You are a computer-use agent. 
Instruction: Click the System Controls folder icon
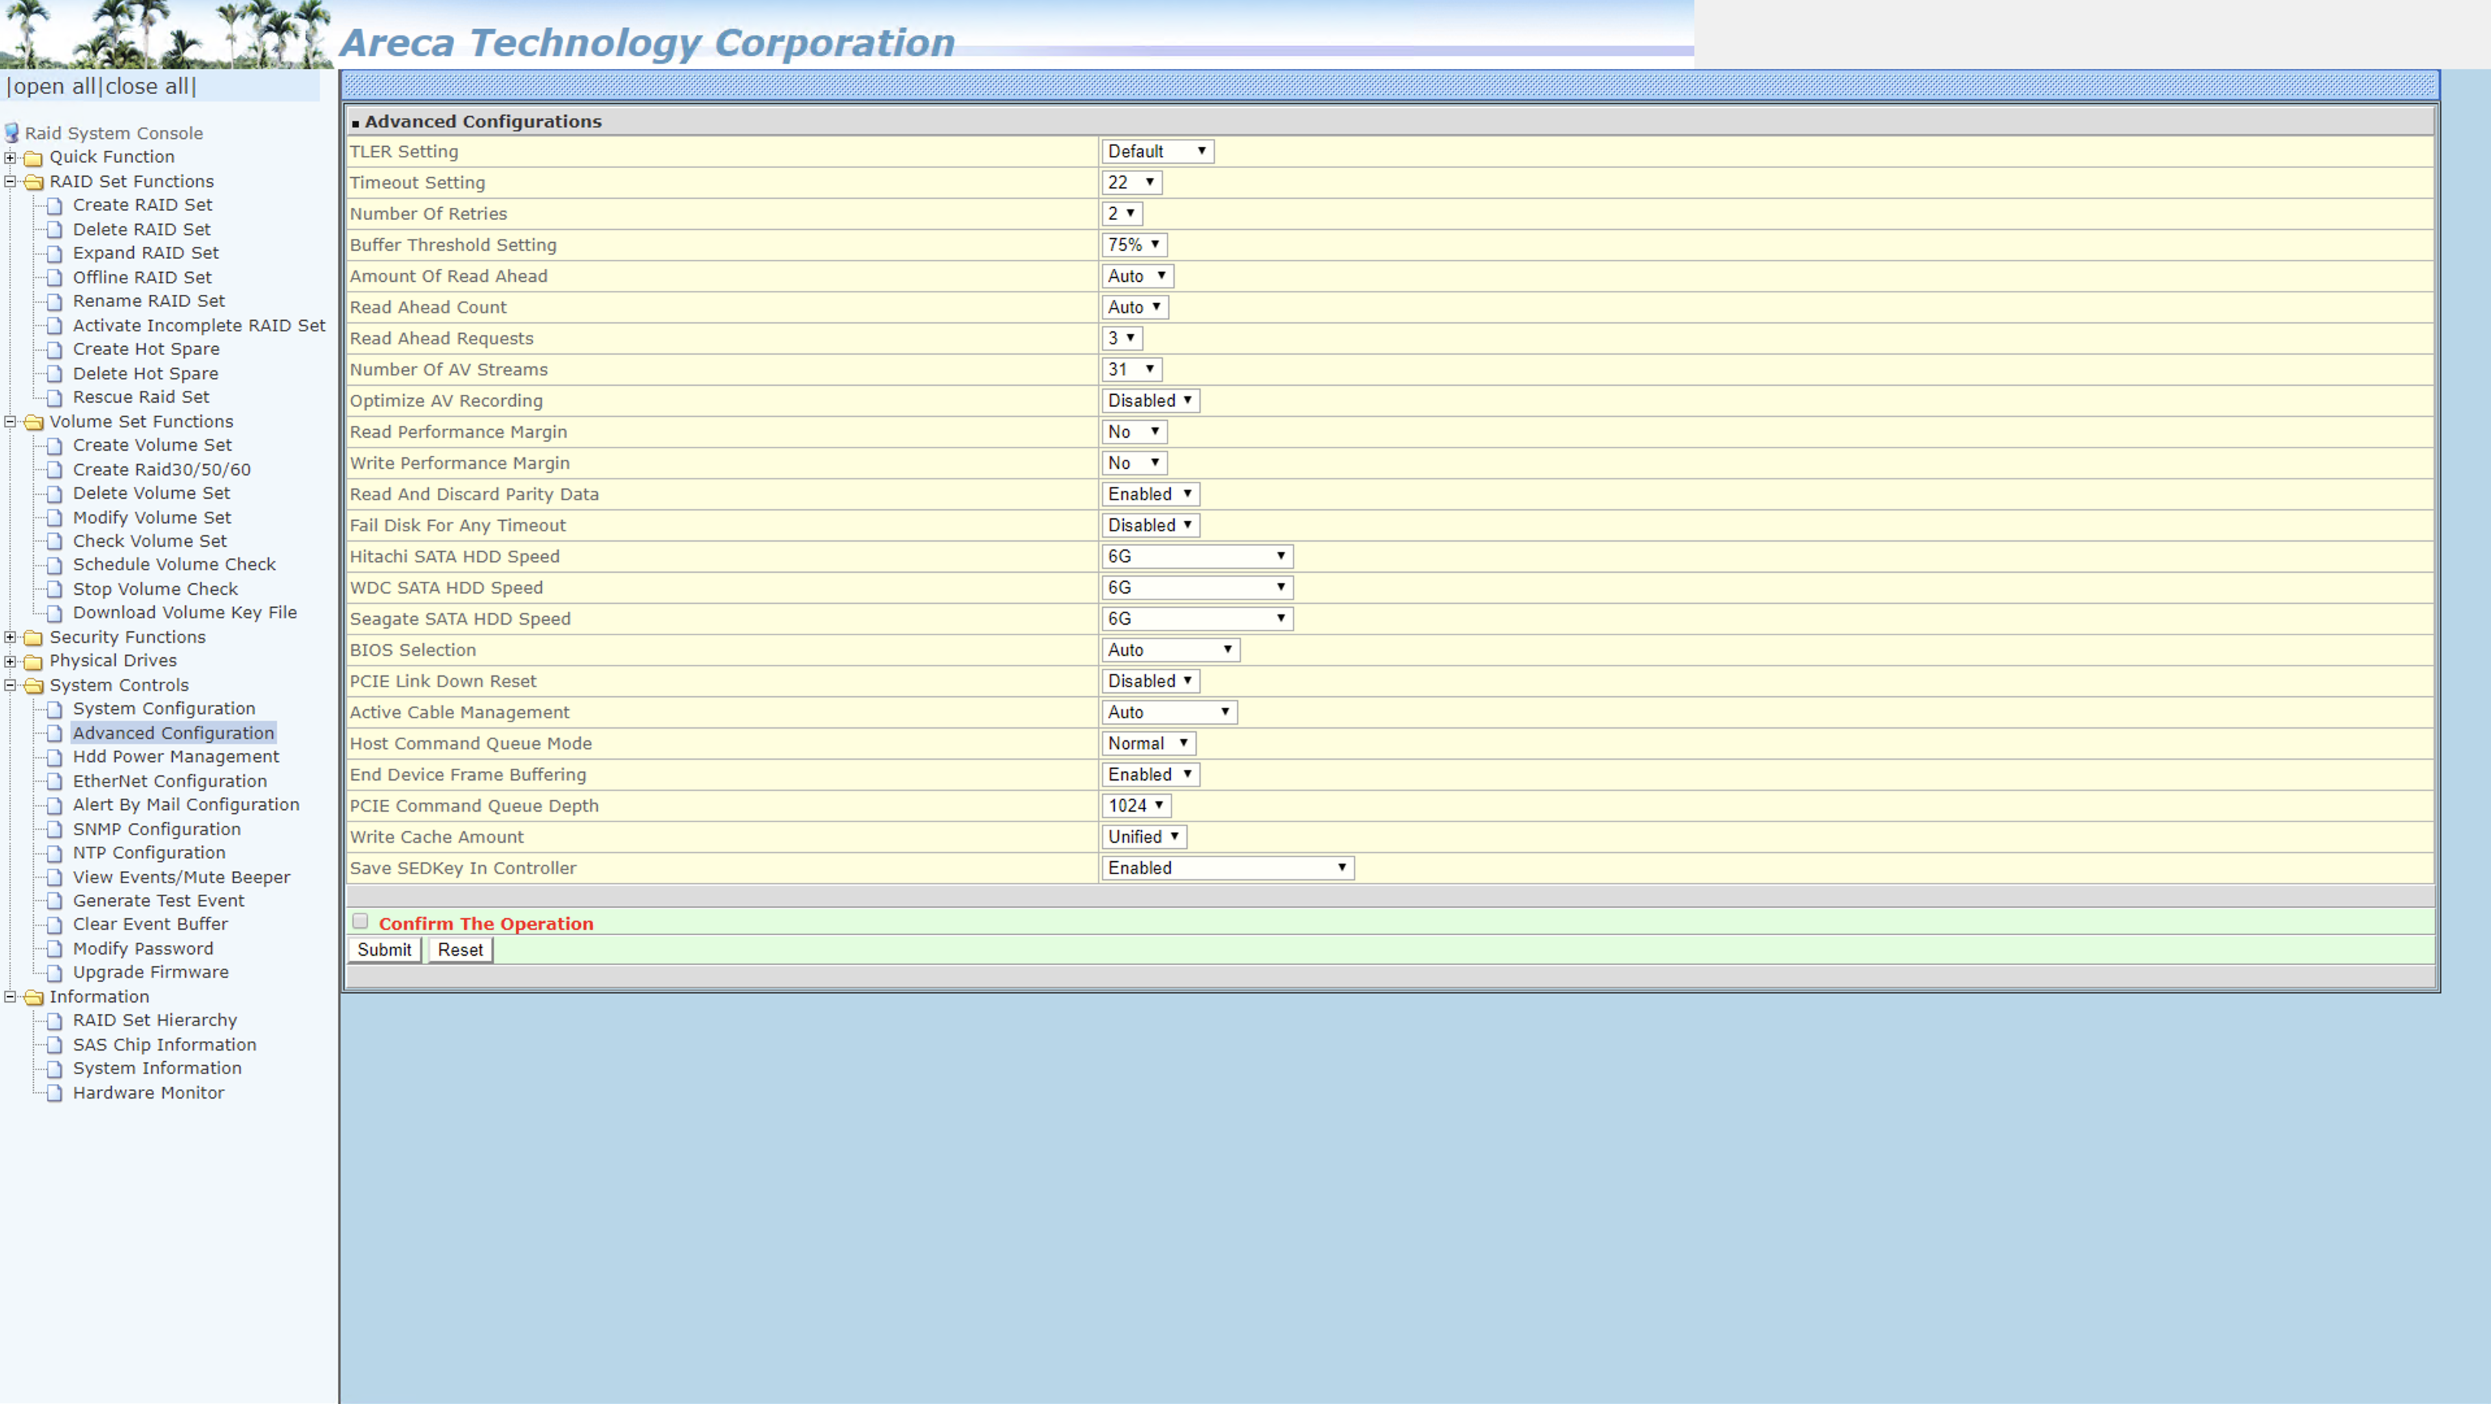[33, 685]
